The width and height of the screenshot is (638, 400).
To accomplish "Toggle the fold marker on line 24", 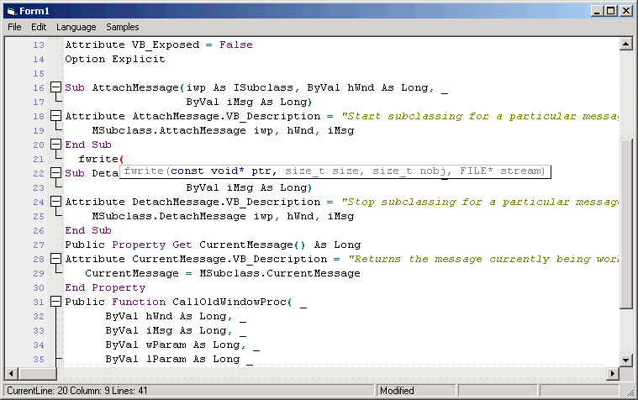I will 55,202.
